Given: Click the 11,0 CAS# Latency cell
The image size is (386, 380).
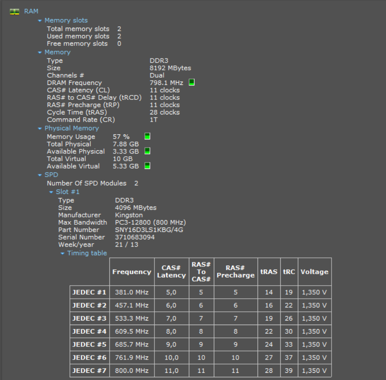Looking at the screenshot, I should click(x=172, y=370).
